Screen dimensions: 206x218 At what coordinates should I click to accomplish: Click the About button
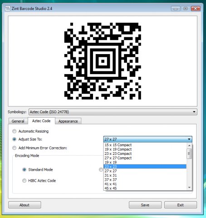coord(25,205)
